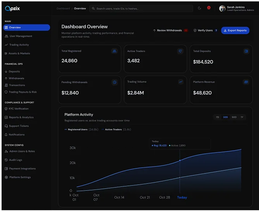Click Notifications bell icon in sidebar
This screenshot has height=212, width=259.
point(6,134)
